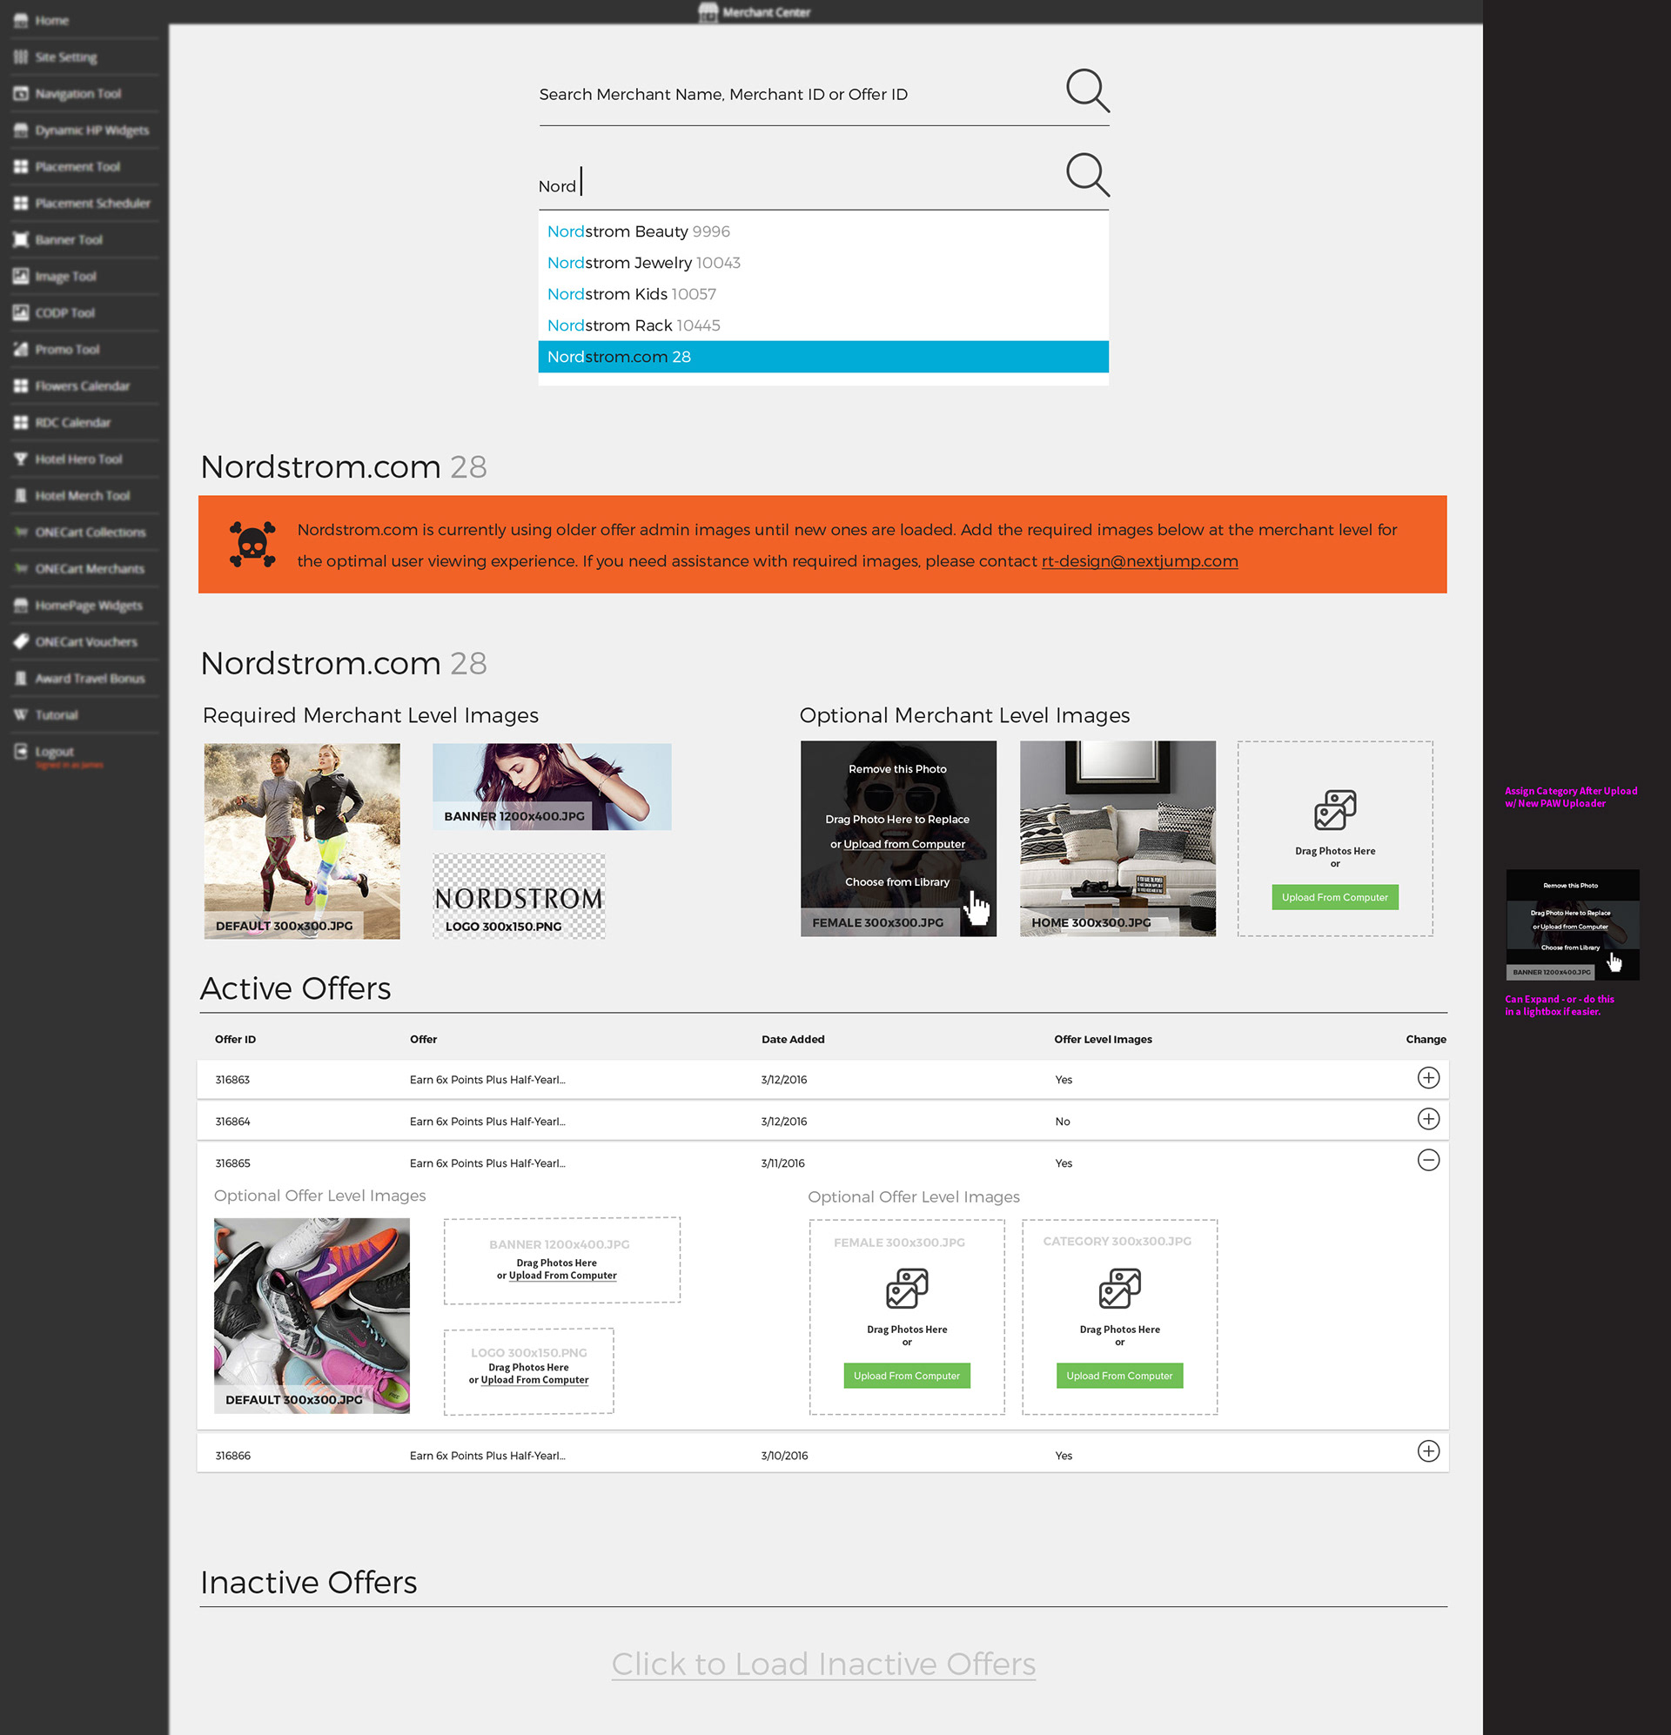Open Site Setting via its sidebar icon

pos(20,57)
